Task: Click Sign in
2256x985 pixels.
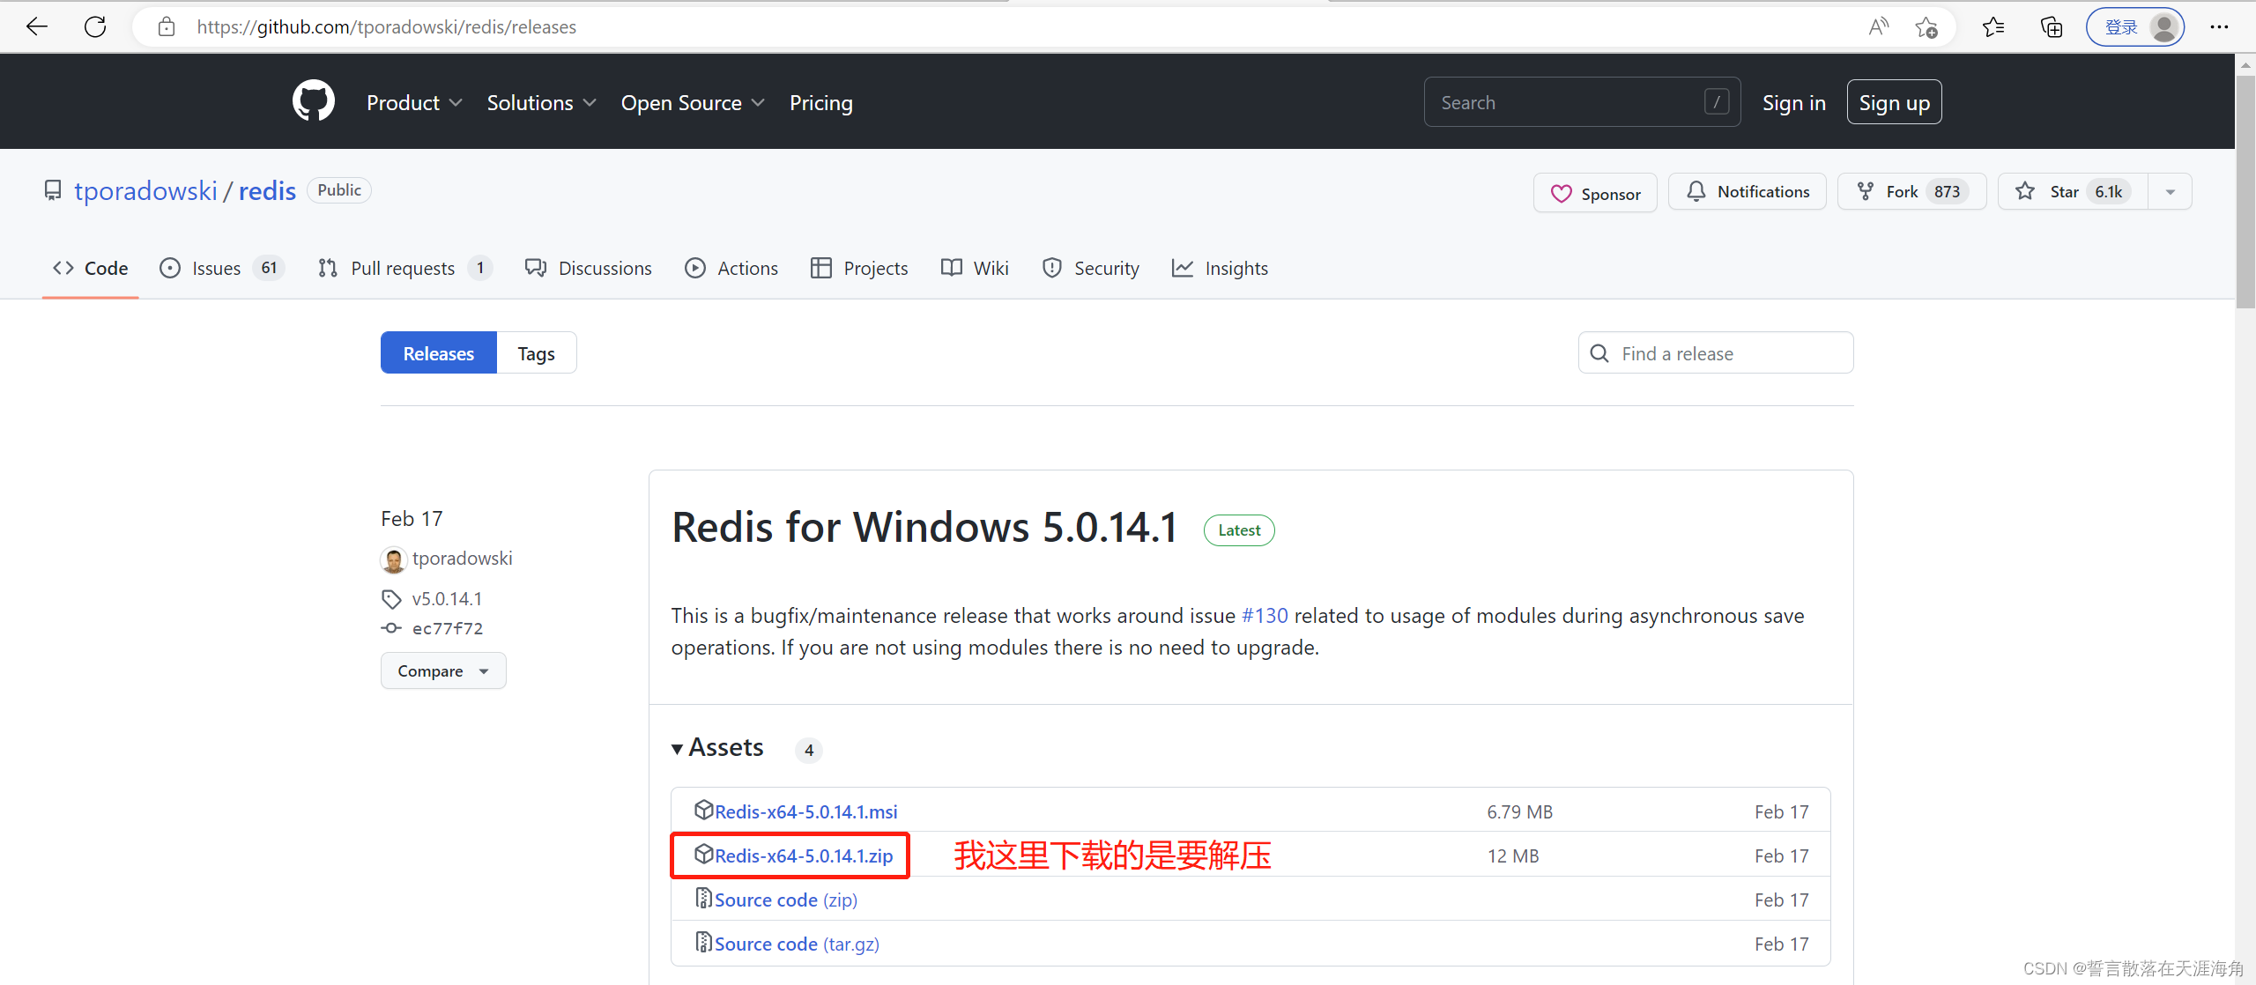Action: click(1793, 103)
